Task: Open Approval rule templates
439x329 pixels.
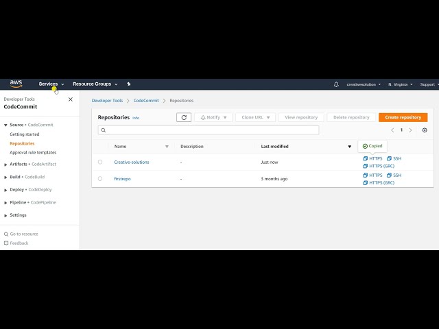Action: pos(33,152)
